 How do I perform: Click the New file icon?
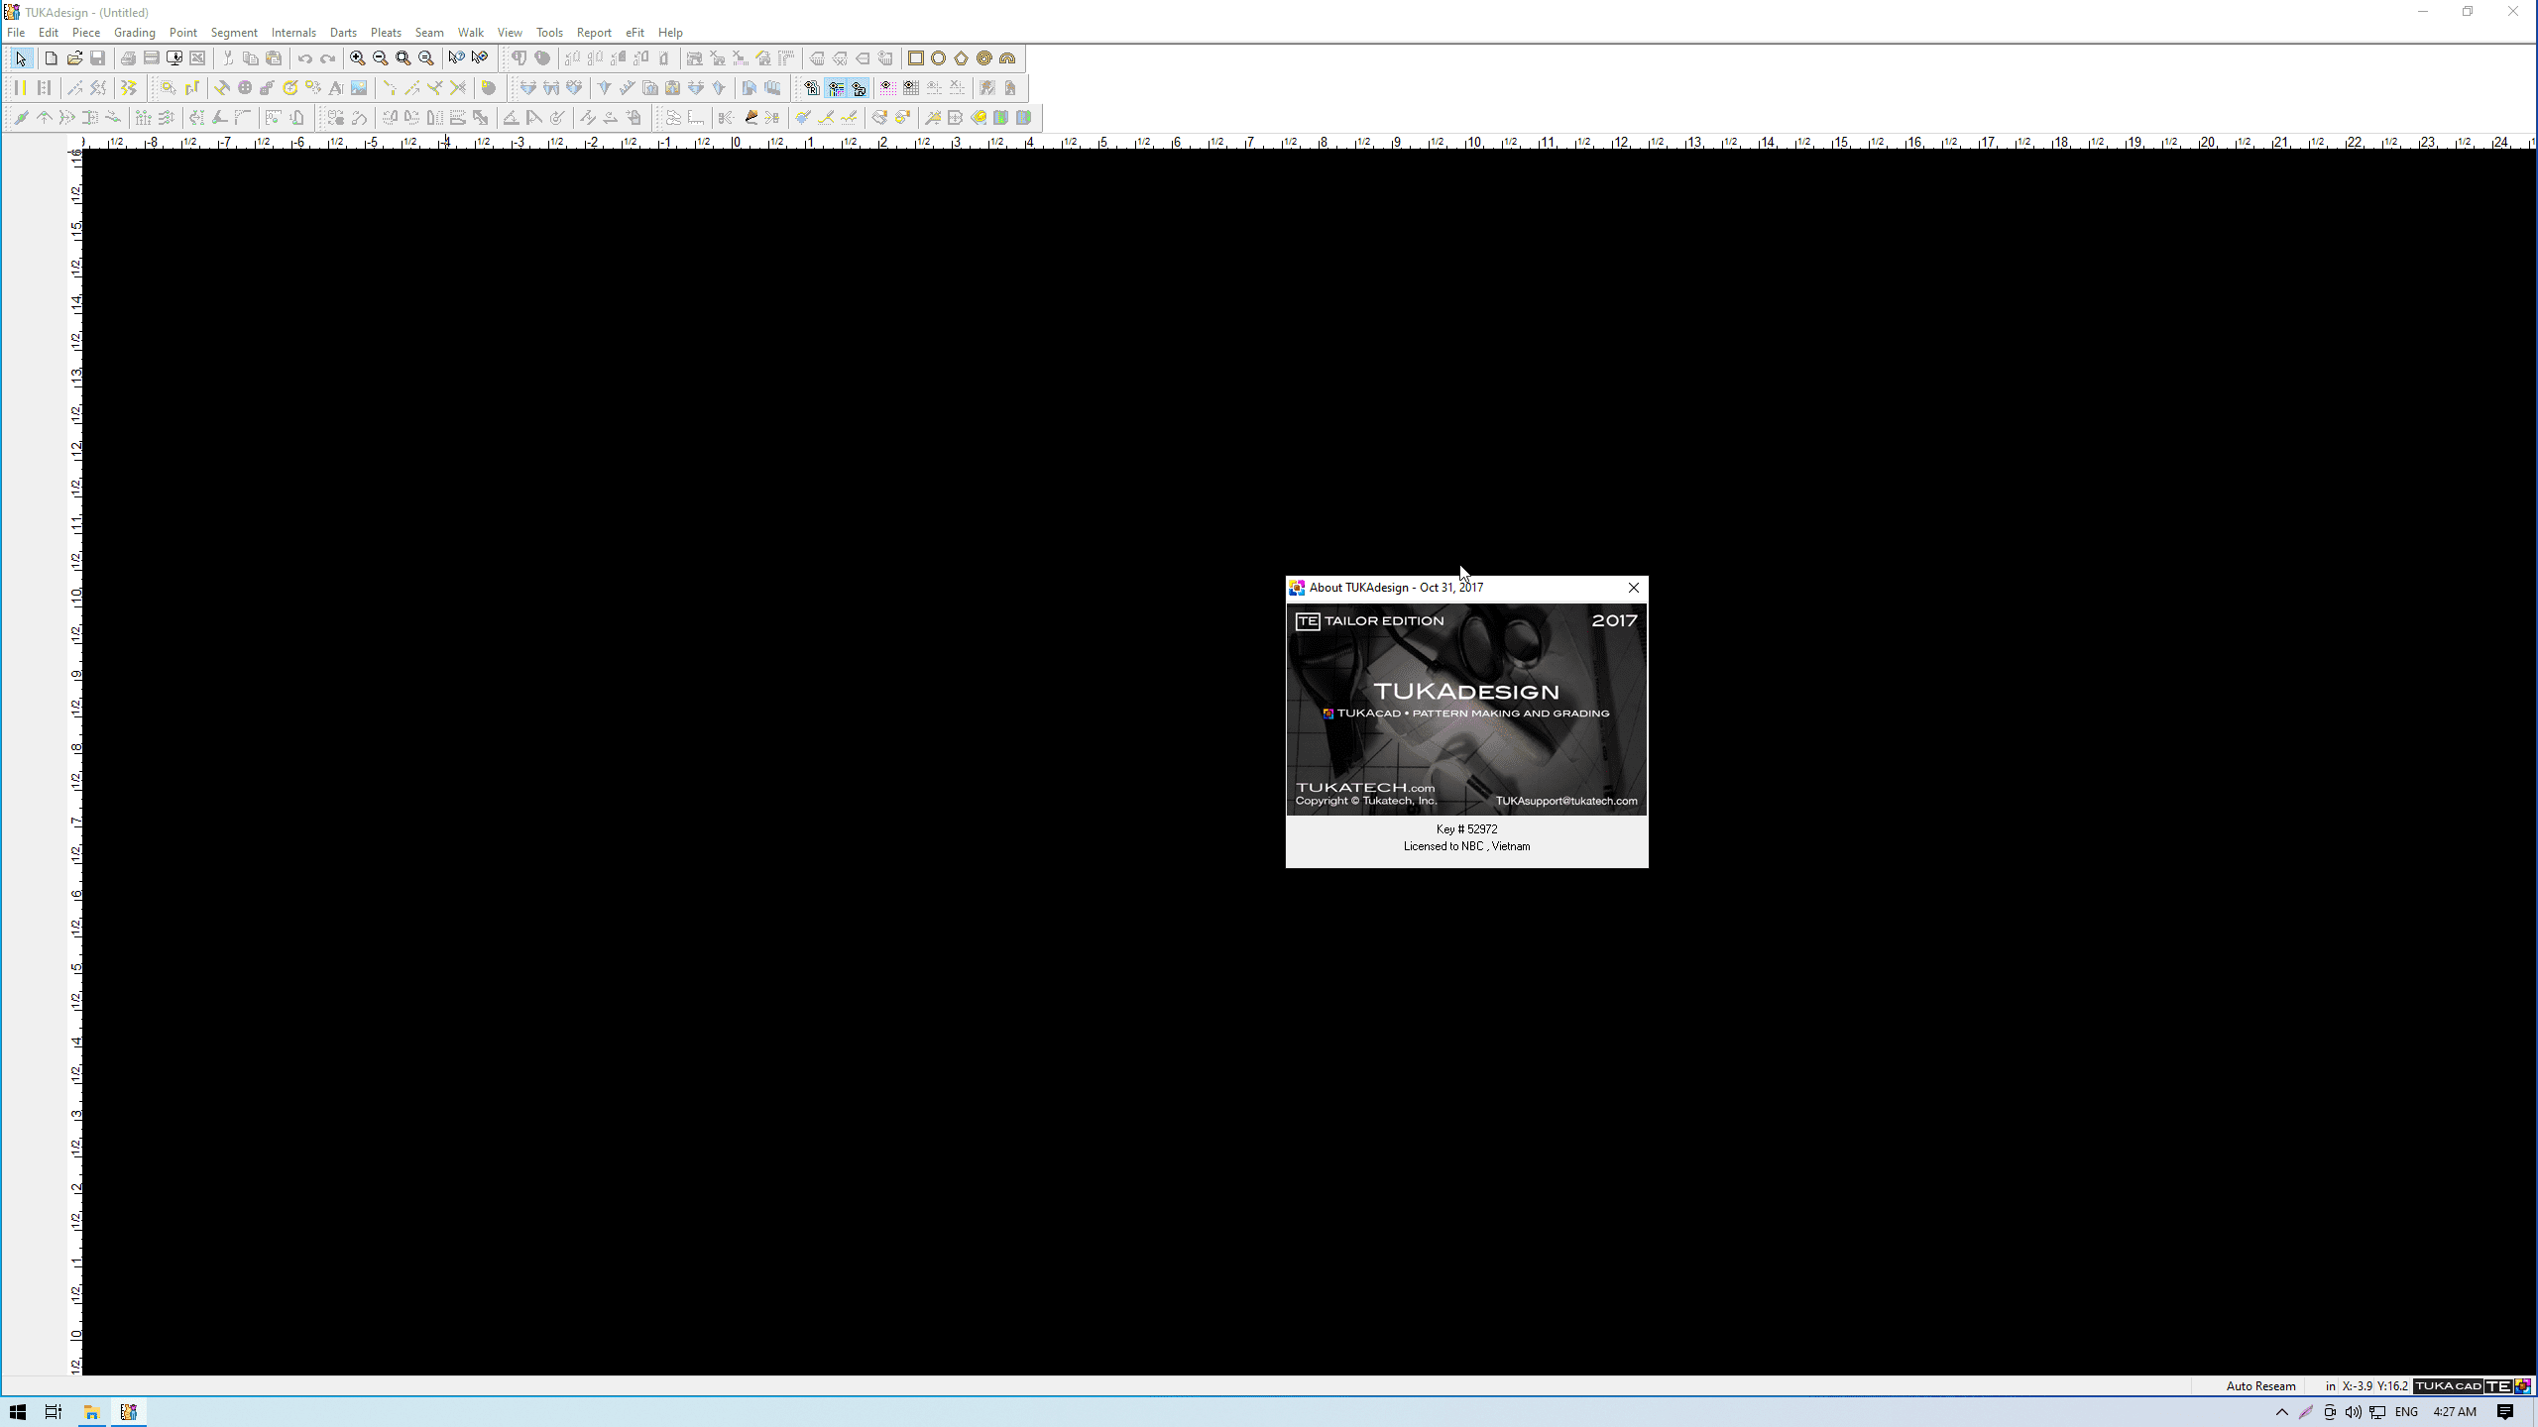[51, 58]
